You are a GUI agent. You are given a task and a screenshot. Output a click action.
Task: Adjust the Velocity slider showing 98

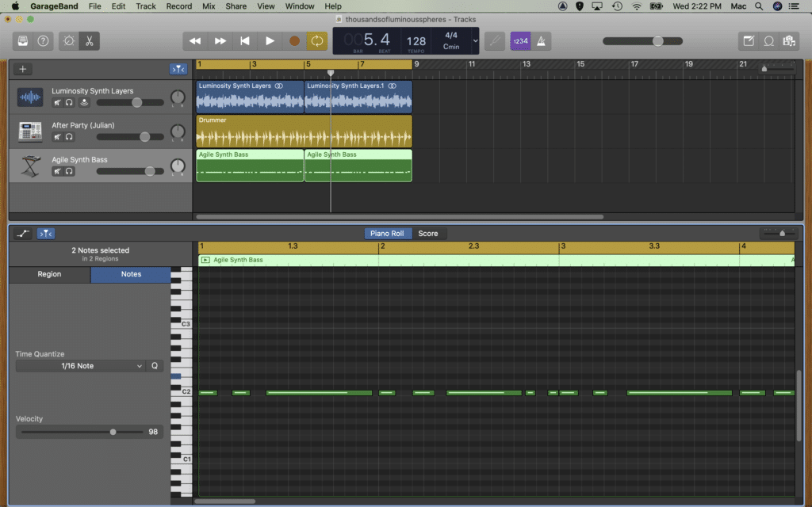[113, 433]
